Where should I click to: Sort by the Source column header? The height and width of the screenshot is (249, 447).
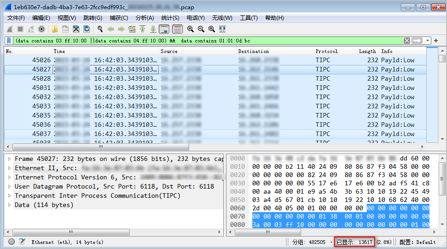point(198,51)
